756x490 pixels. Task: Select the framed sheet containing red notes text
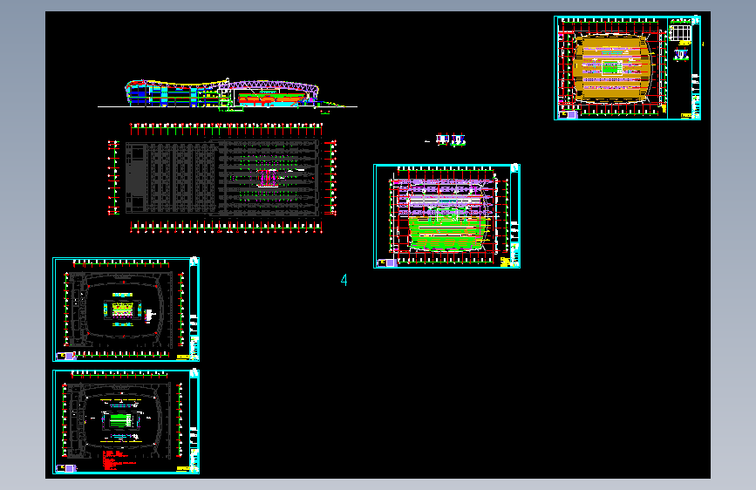[x=126, y=421]
